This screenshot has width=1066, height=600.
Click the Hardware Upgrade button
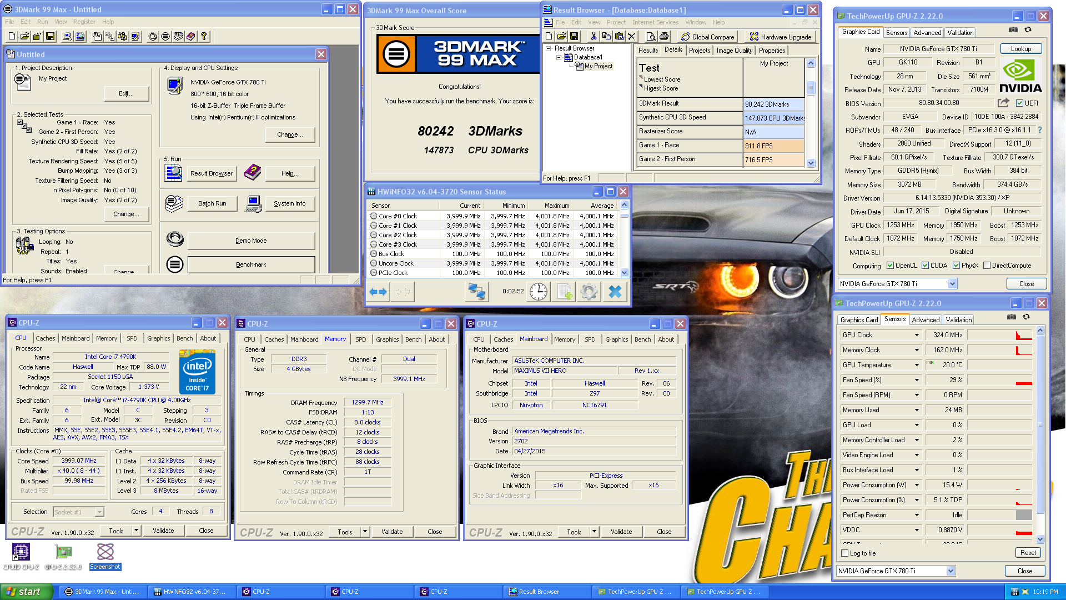[780, 37]
